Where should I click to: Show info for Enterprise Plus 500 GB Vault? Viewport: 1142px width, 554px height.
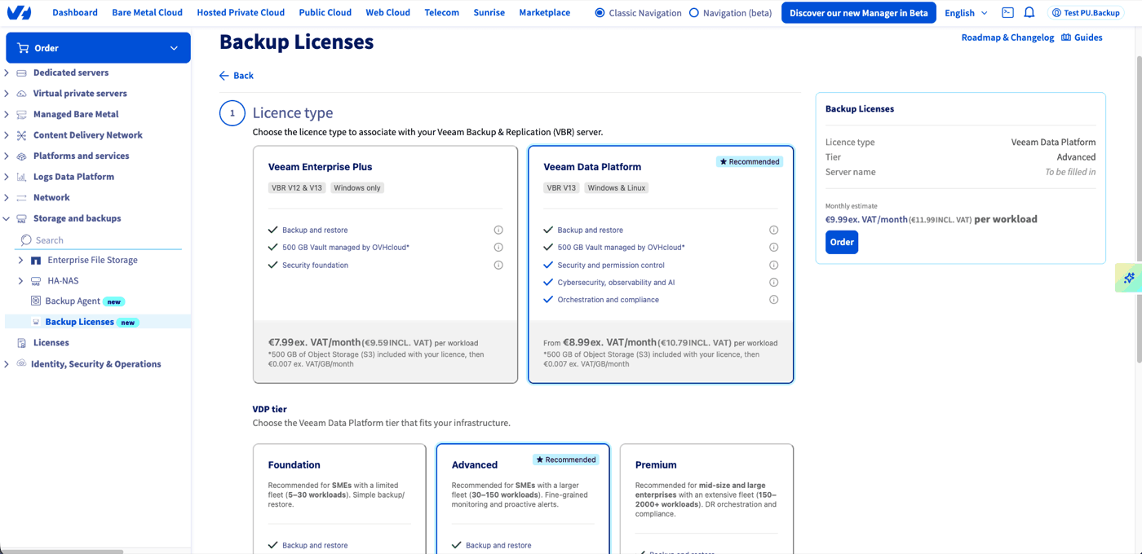coord(498,247)
